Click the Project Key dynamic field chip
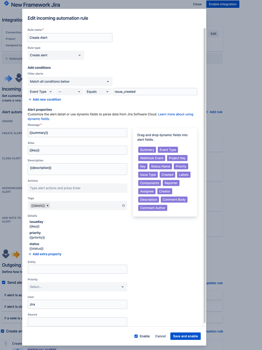The width and height of the screenshot is (262, 350). (x=177, y=158)
